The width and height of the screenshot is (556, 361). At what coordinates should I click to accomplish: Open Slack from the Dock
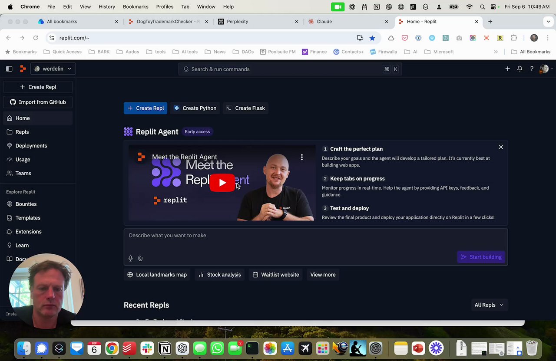pyautogui.click(x=147, y=348)
